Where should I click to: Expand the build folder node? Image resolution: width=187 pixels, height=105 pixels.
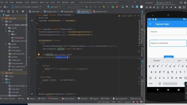(x=3, y=73)
